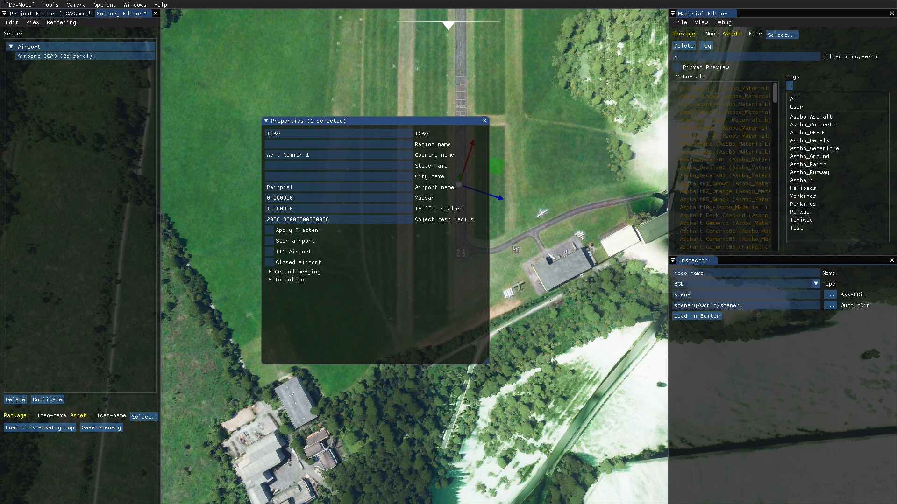
Task: Open the Help menu
Action: coord(160,5)
